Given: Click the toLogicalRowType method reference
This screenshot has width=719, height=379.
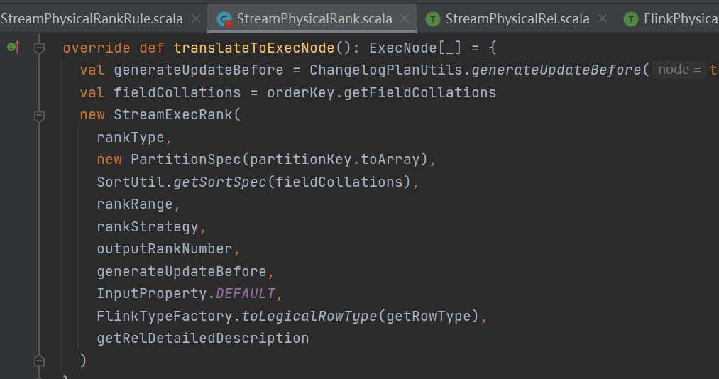Looking at the screenshot, I should (309, 317).
